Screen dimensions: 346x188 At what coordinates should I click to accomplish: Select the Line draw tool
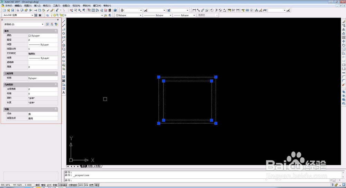tap(64, 21)
